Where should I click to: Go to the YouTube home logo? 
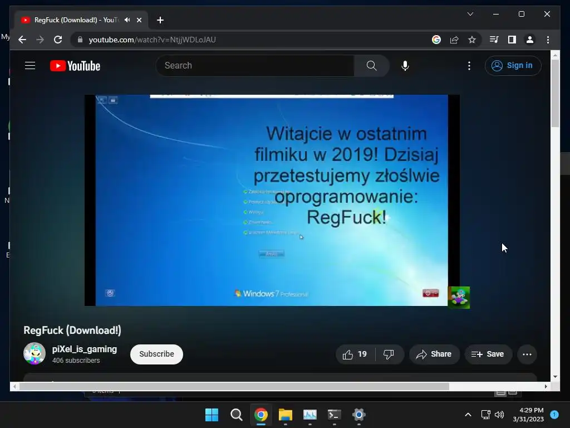(75, 66)
